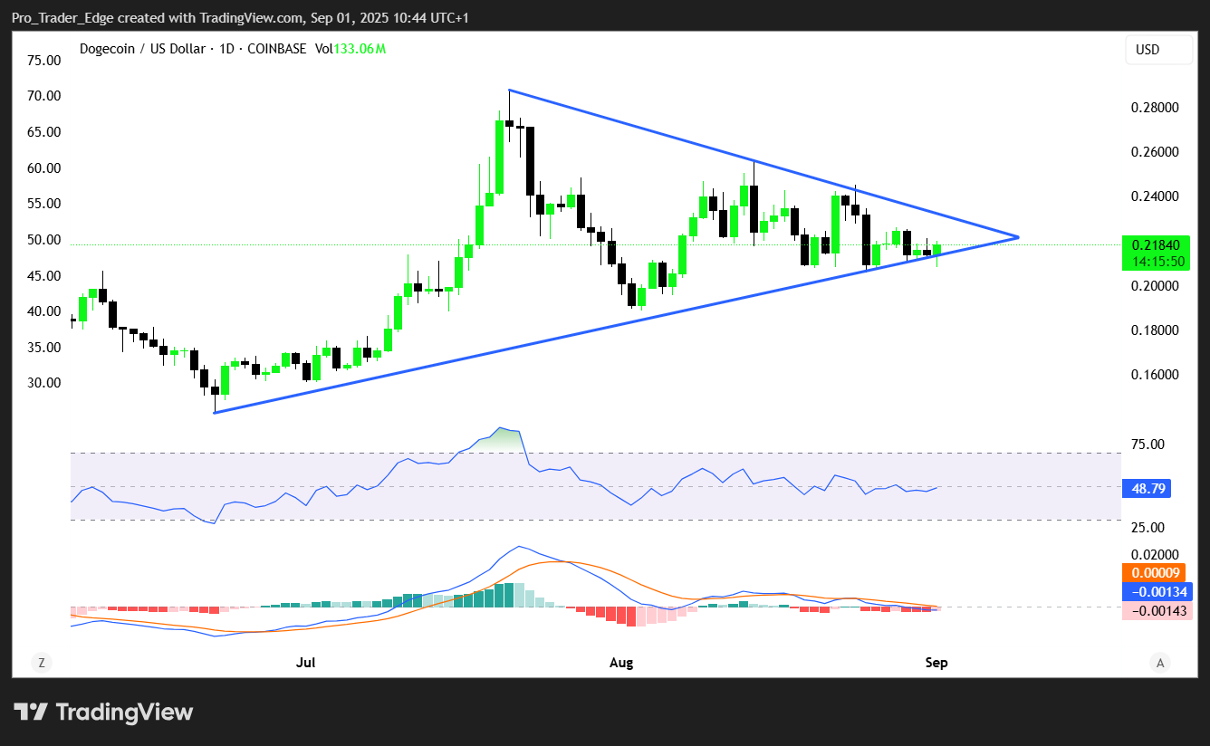This screenshot has width=1210, height=746.
Task: Click the Sep label on time axis
Action: pyautogui.click(x=936, y=663)
